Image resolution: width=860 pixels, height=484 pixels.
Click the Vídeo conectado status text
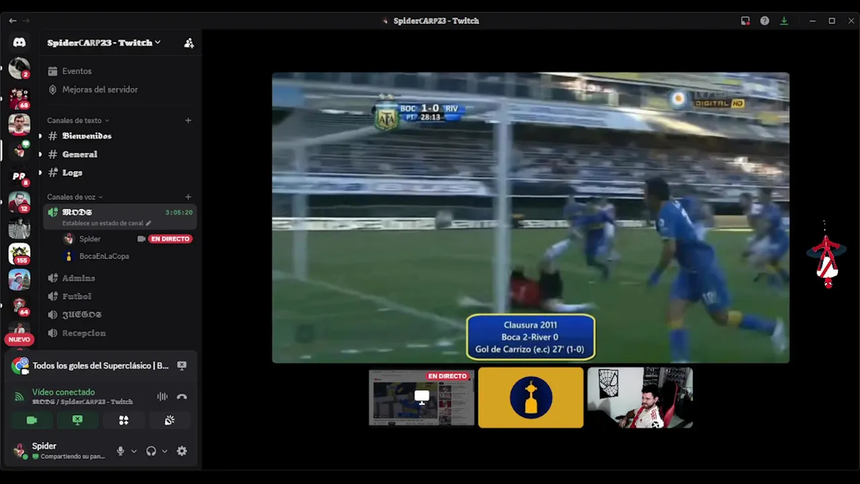(x=64, y=392)
